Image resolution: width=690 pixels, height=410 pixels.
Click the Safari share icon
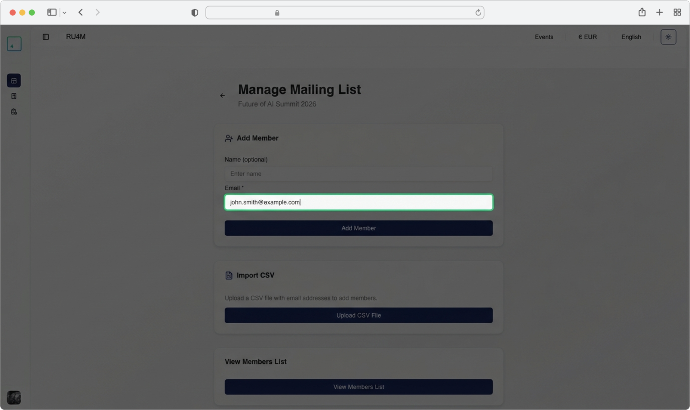tap(642, 13)
